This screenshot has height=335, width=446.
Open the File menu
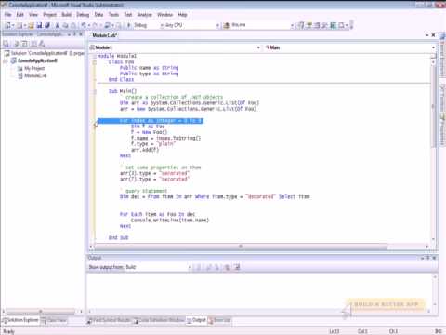pos(7,15)
